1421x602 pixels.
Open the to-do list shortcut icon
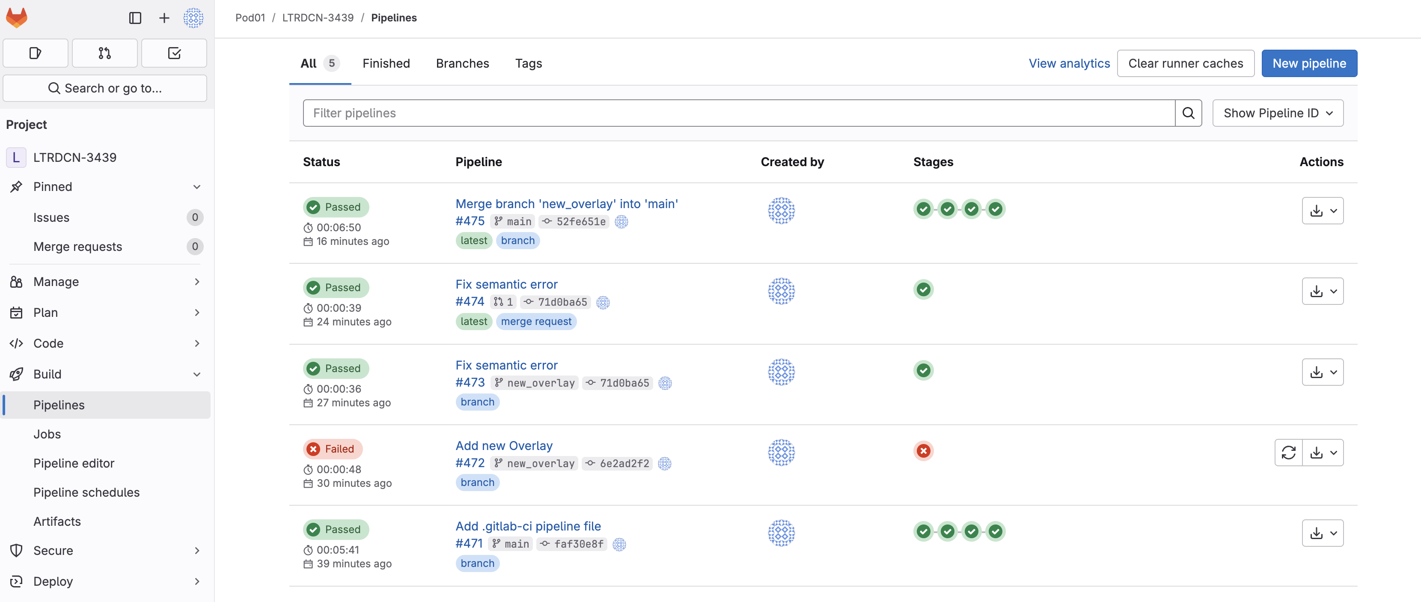pos(174,53)
